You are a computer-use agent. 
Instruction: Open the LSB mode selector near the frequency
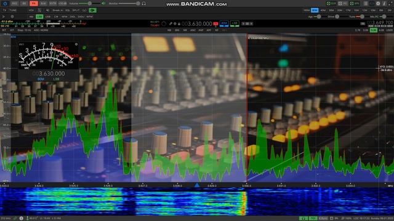pos(235,23)
